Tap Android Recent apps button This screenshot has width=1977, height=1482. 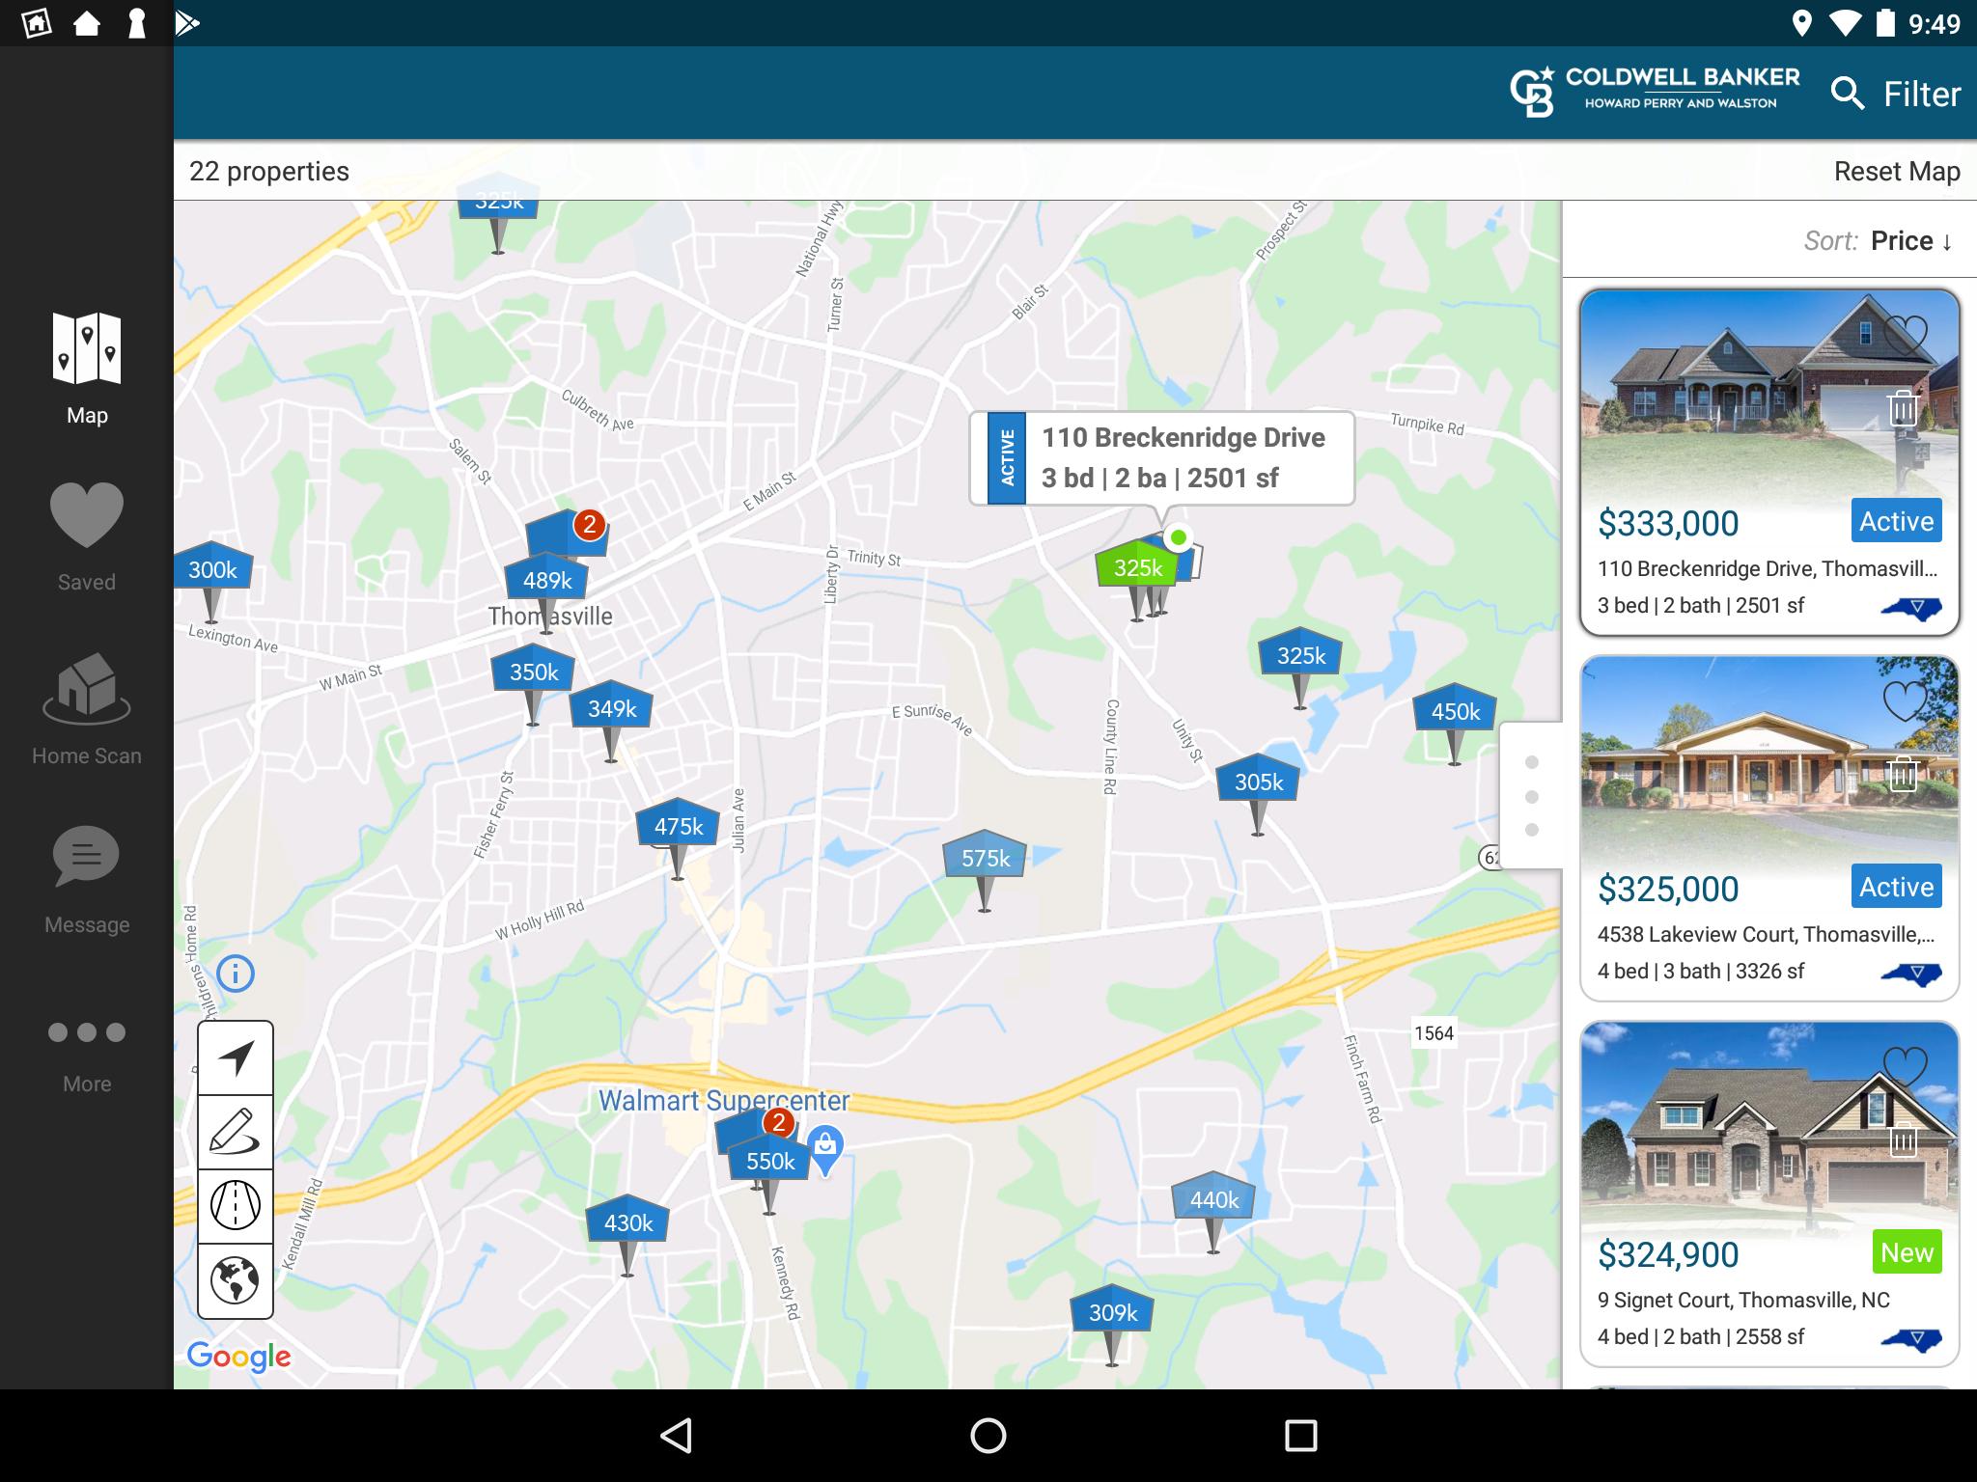click(1301, 1436)
